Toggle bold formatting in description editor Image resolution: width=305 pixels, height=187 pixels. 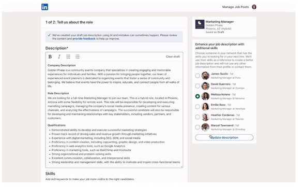point(50,57)
